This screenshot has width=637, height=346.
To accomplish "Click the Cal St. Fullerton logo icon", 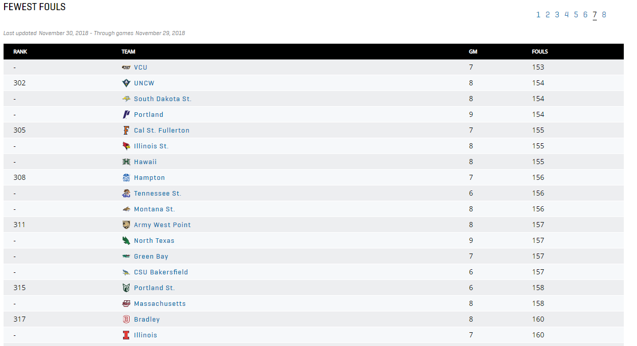I will (126, 130).
